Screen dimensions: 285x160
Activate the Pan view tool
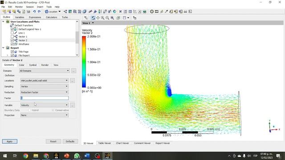click(x=98, y=18)
